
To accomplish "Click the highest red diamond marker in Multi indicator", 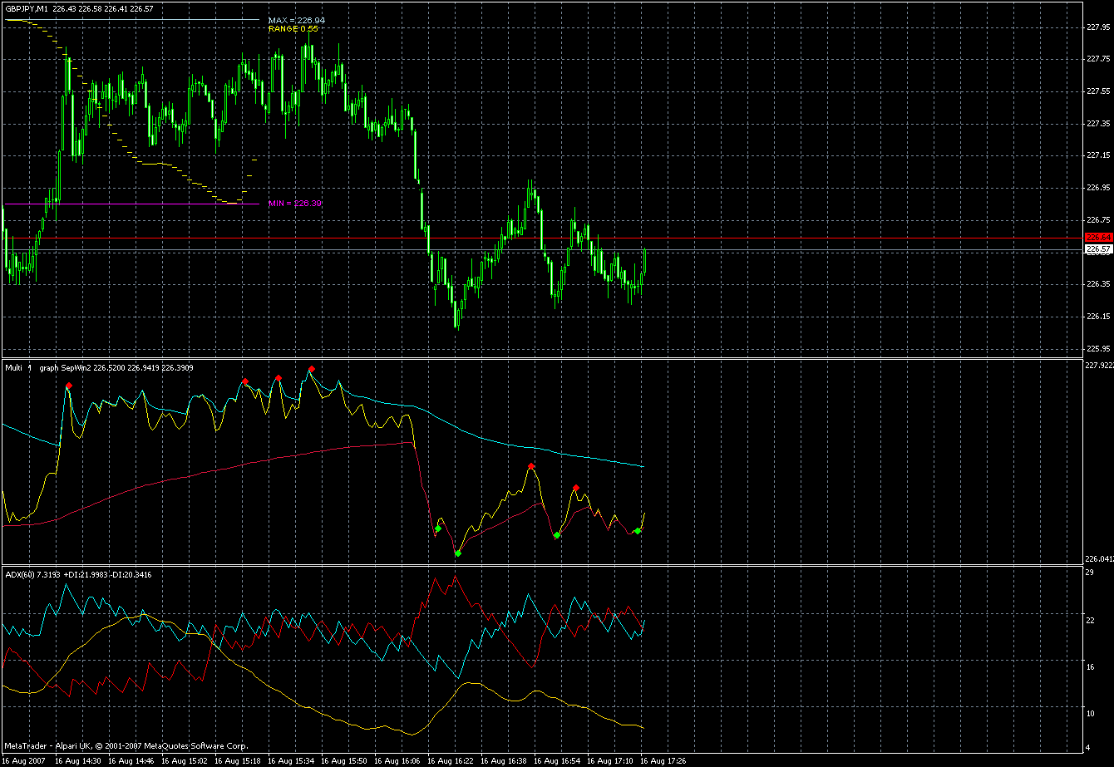I will tap(312, 369).
